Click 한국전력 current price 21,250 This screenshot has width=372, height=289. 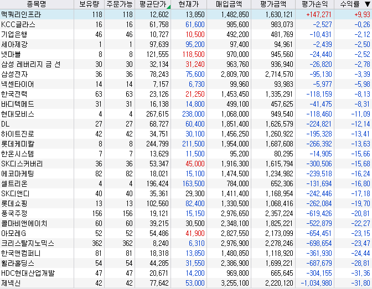(195, 94)
